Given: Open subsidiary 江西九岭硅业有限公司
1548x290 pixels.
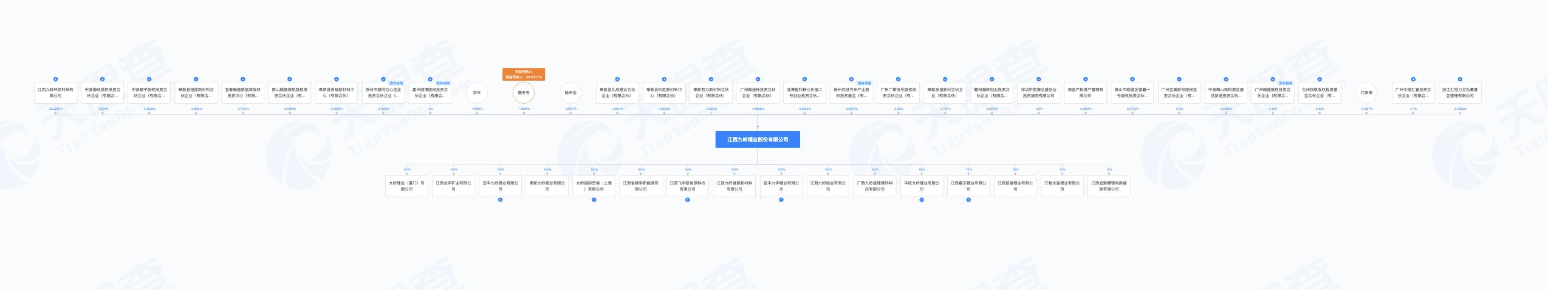Looking at the screenshot, I should pyautogui.click(x=828, y=186).
